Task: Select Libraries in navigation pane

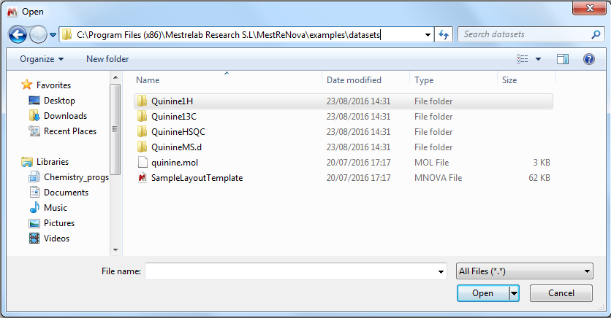Action: [x=52, y=162]
